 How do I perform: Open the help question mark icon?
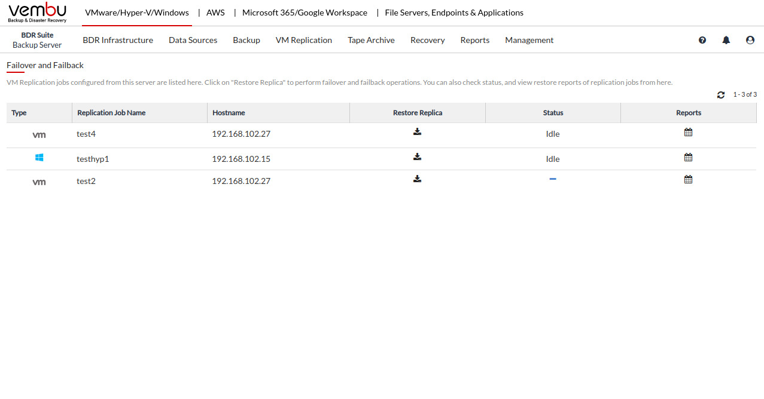tap(702, 40)
